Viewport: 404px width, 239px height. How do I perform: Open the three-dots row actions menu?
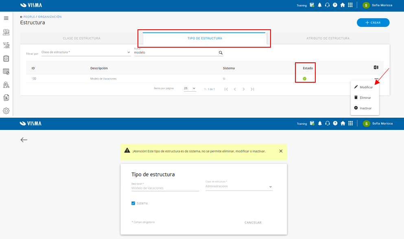coord(376,79)
